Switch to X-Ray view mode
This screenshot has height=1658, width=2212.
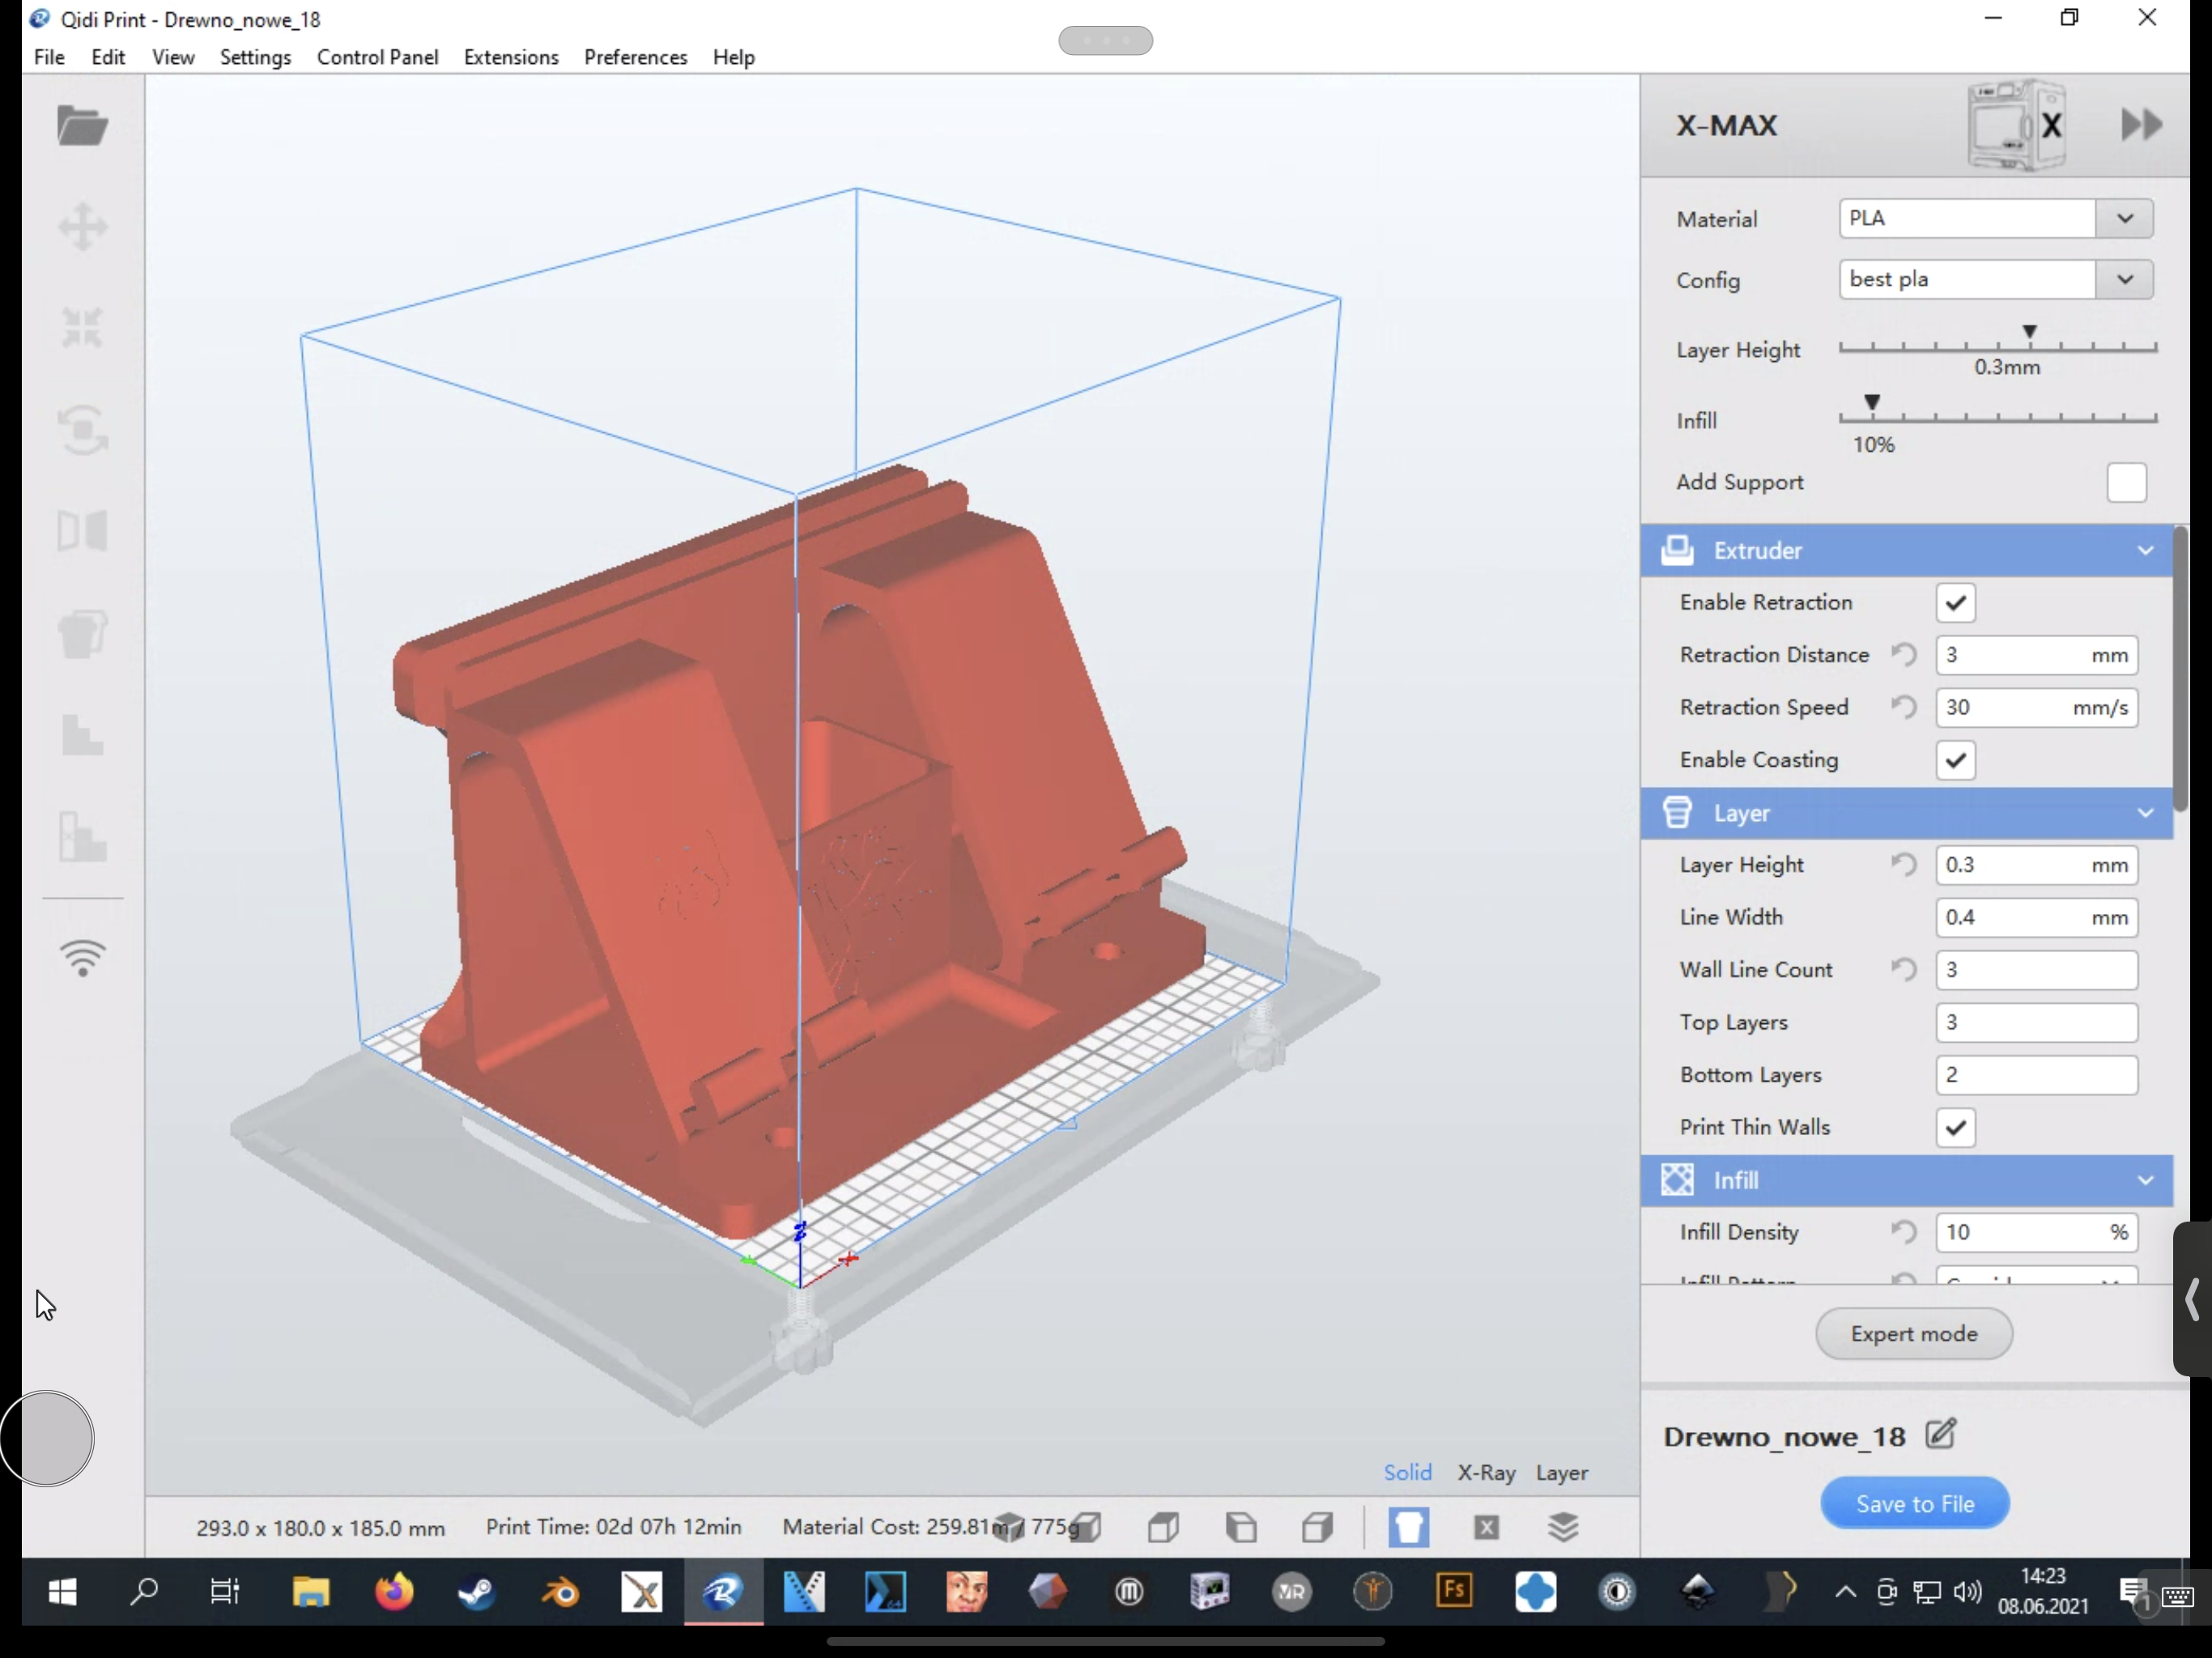coord(1486,1473)
